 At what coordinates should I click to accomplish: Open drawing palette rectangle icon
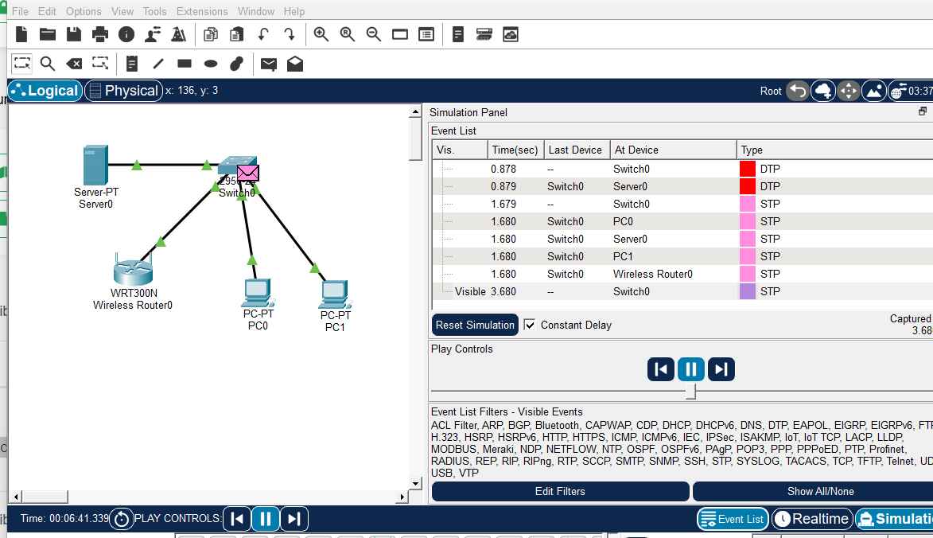400,34
